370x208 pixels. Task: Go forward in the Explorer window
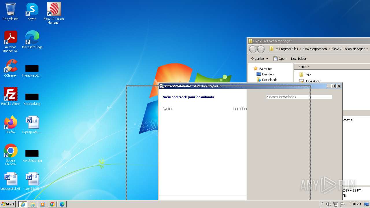[261, 49]
